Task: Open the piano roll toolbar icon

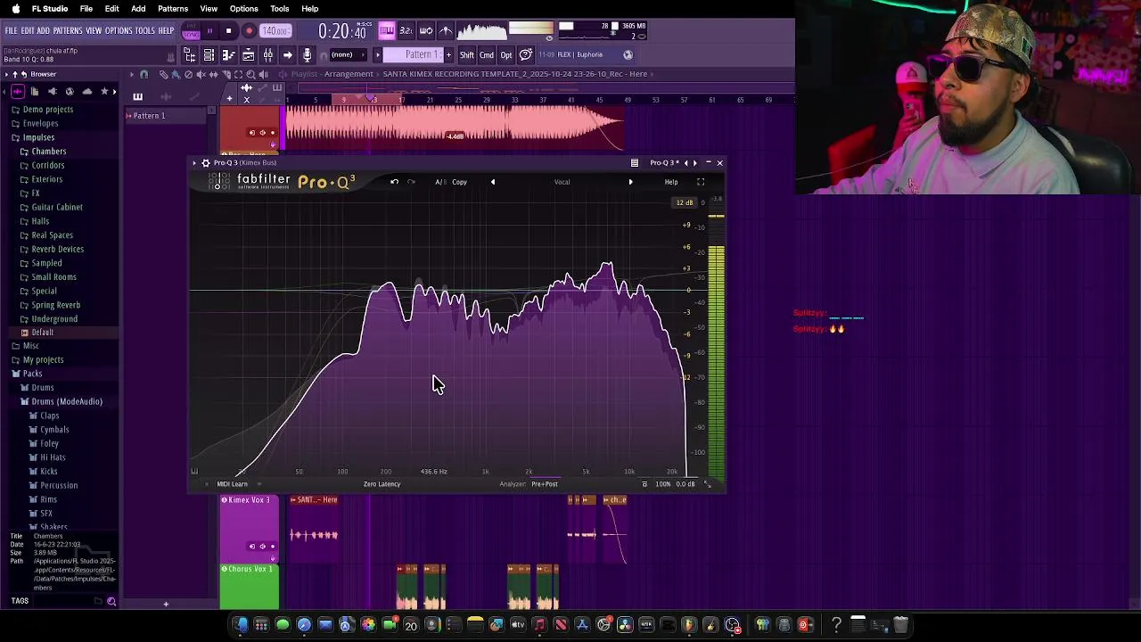Action: point(228,55)
